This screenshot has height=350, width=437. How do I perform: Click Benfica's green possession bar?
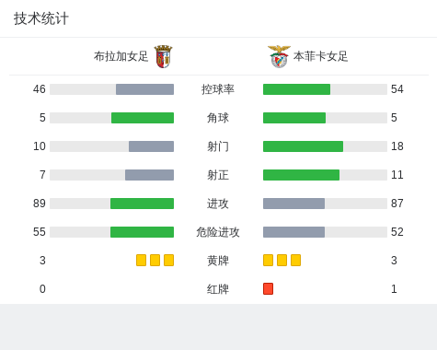296,89
